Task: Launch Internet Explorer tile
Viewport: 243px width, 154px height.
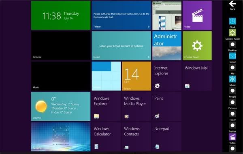Action: [167, 76]
